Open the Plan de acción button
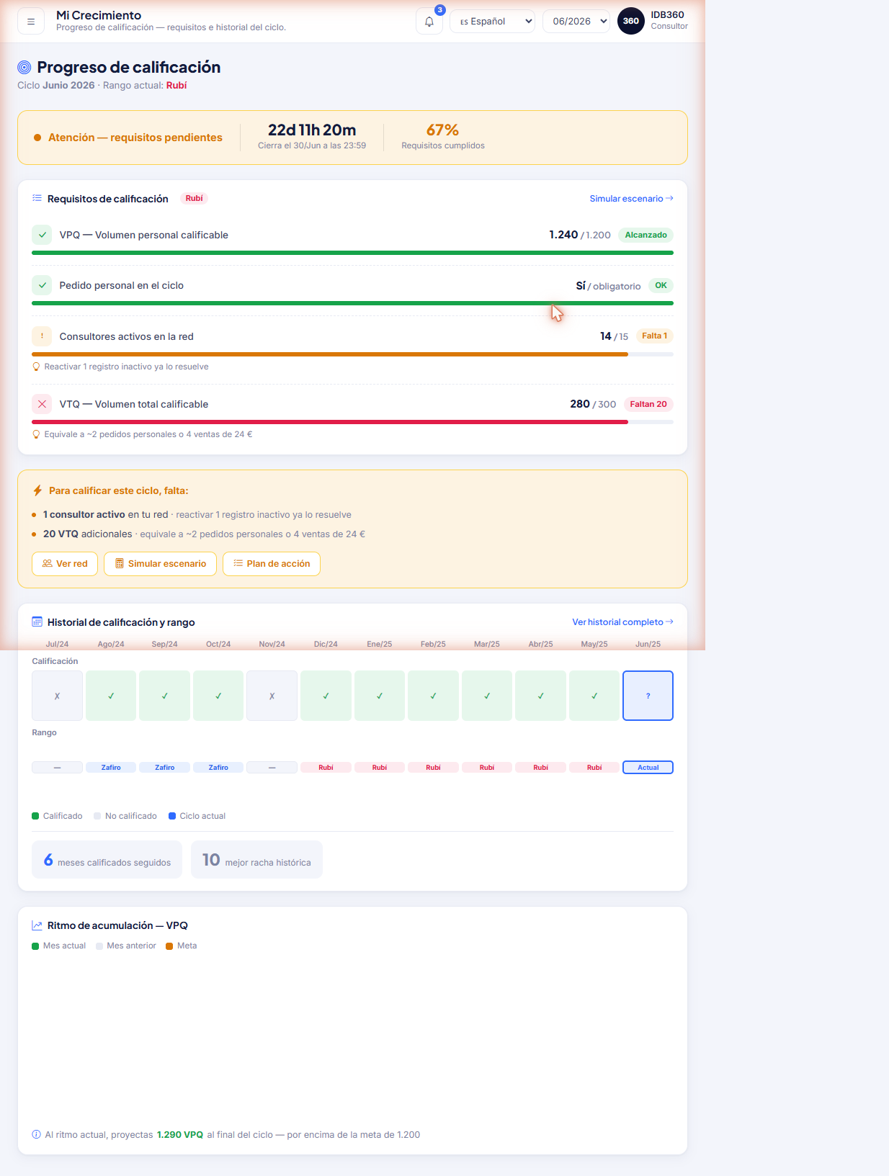 click(x=272, y=564)
